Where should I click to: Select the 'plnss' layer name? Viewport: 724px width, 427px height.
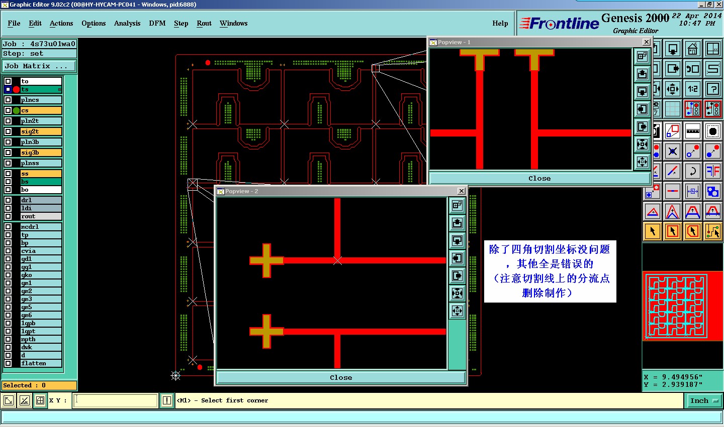[41, 163]
